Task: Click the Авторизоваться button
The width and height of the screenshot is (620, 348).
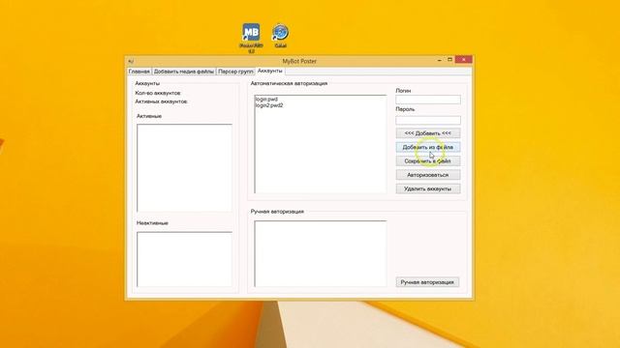Action: coord(428,175)
